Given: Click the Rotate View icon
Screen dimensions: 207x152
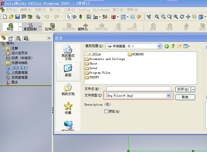Looking at the screenshot, I should click(182, 17).
